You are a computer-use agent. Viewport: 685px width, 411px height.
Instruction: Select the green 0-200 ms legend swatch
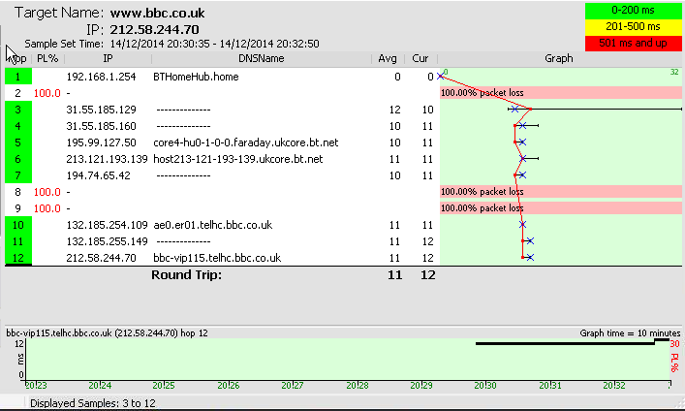[633, 11]
